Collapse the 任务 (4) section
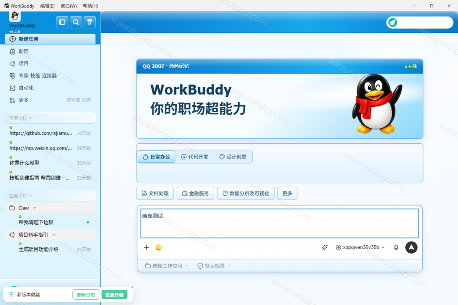 (50, 118)
